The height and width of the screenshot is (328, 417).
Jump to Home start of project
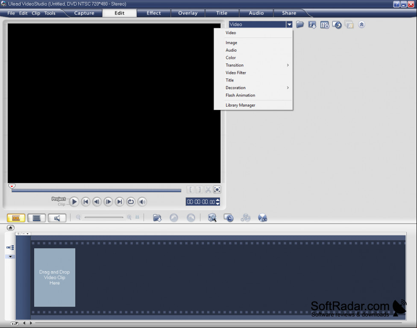coord(85,202)
